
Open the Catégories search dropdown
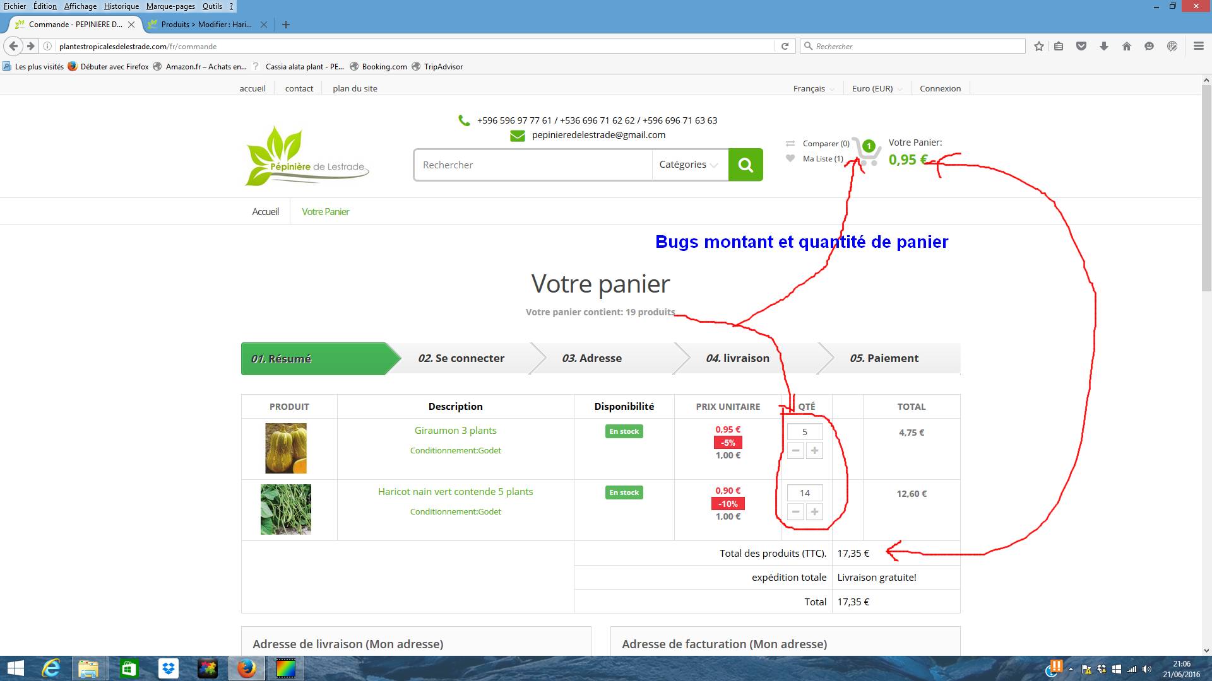[689, 165]
